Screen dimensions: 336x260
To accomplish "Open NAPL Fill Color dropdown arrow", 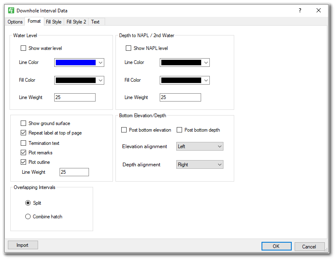I will click(x=206, y=80).
